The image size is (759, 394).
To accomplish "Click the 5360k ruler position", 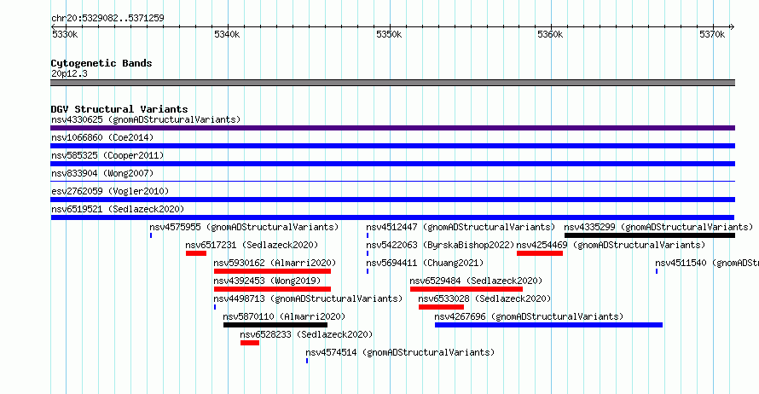I will [x=550, y=34].
